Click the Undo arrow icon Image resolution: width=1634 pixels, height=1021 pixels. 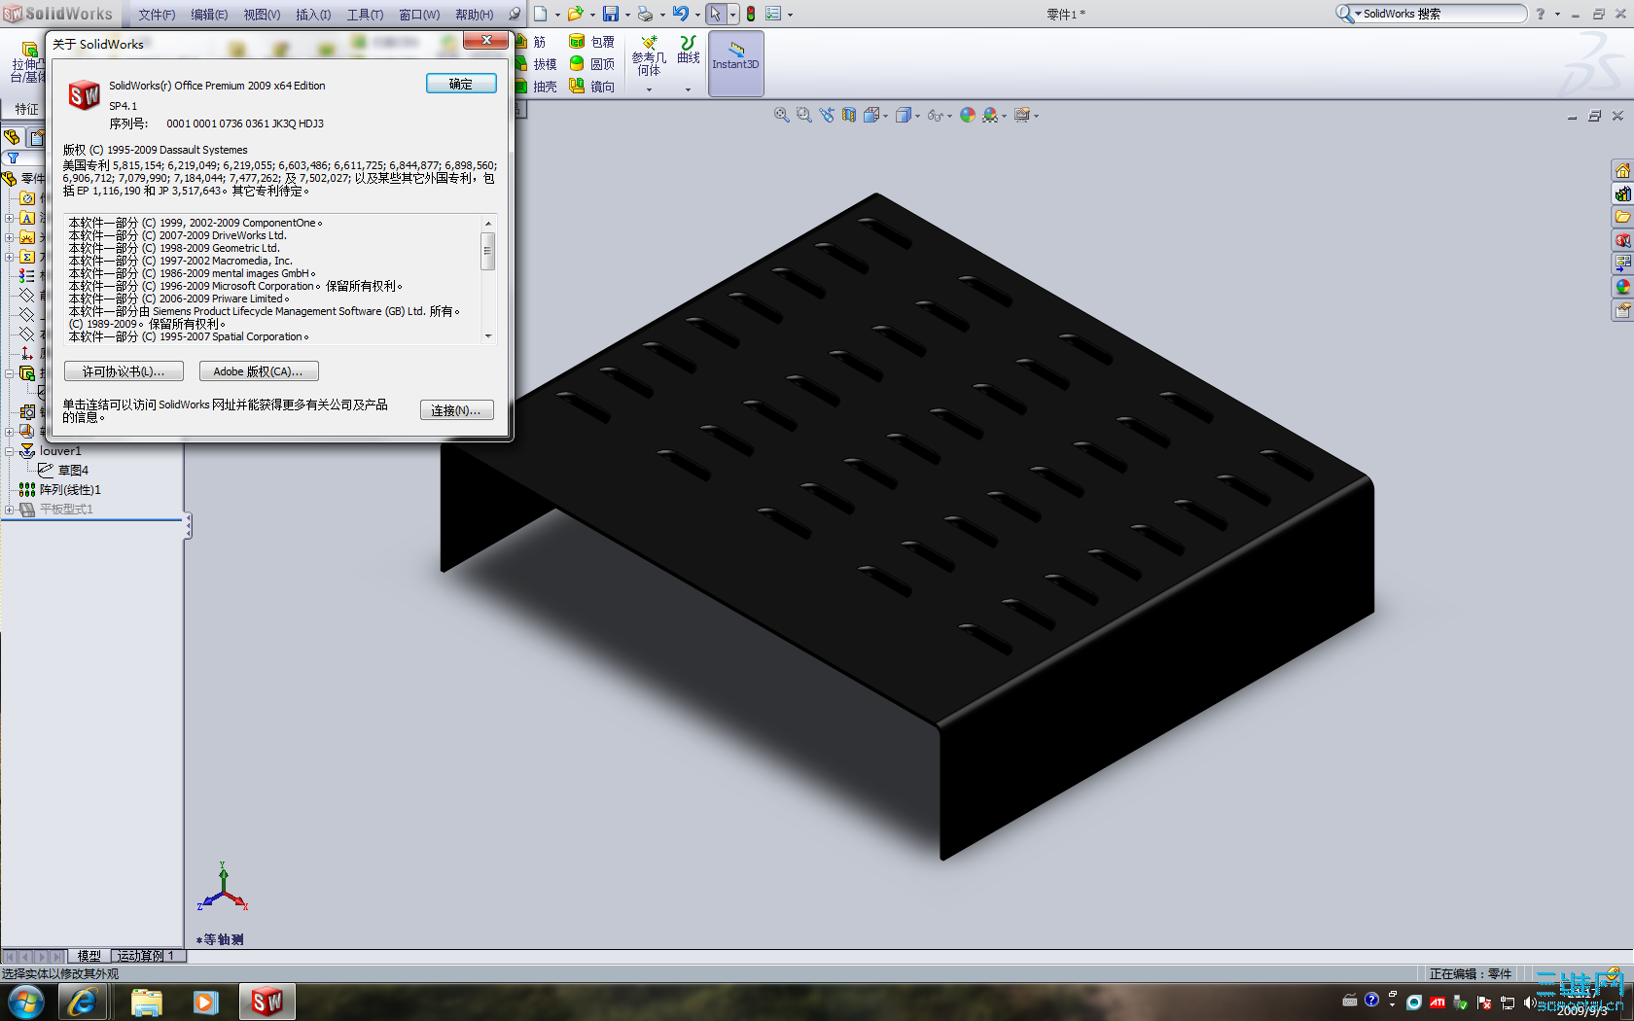(681, 14)
